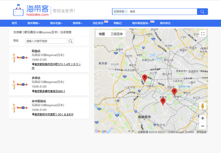221x153 pixels.
Task: Click the address keyword search field
Action: tap(46, 41)
